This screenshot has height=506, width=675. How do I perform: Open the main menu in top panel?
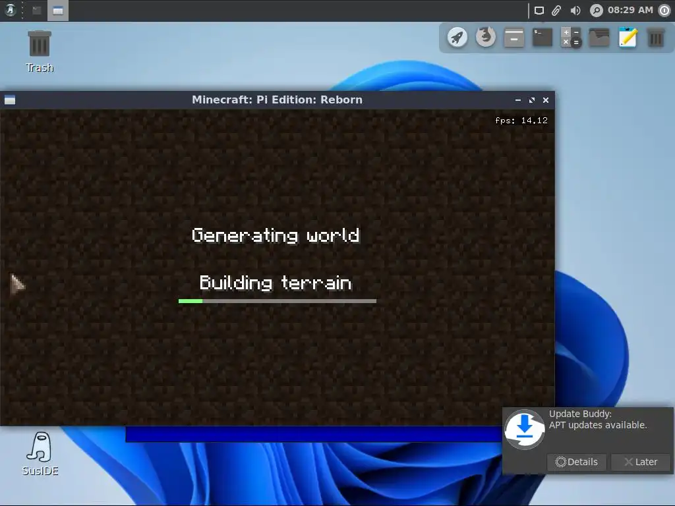[10, 10]
